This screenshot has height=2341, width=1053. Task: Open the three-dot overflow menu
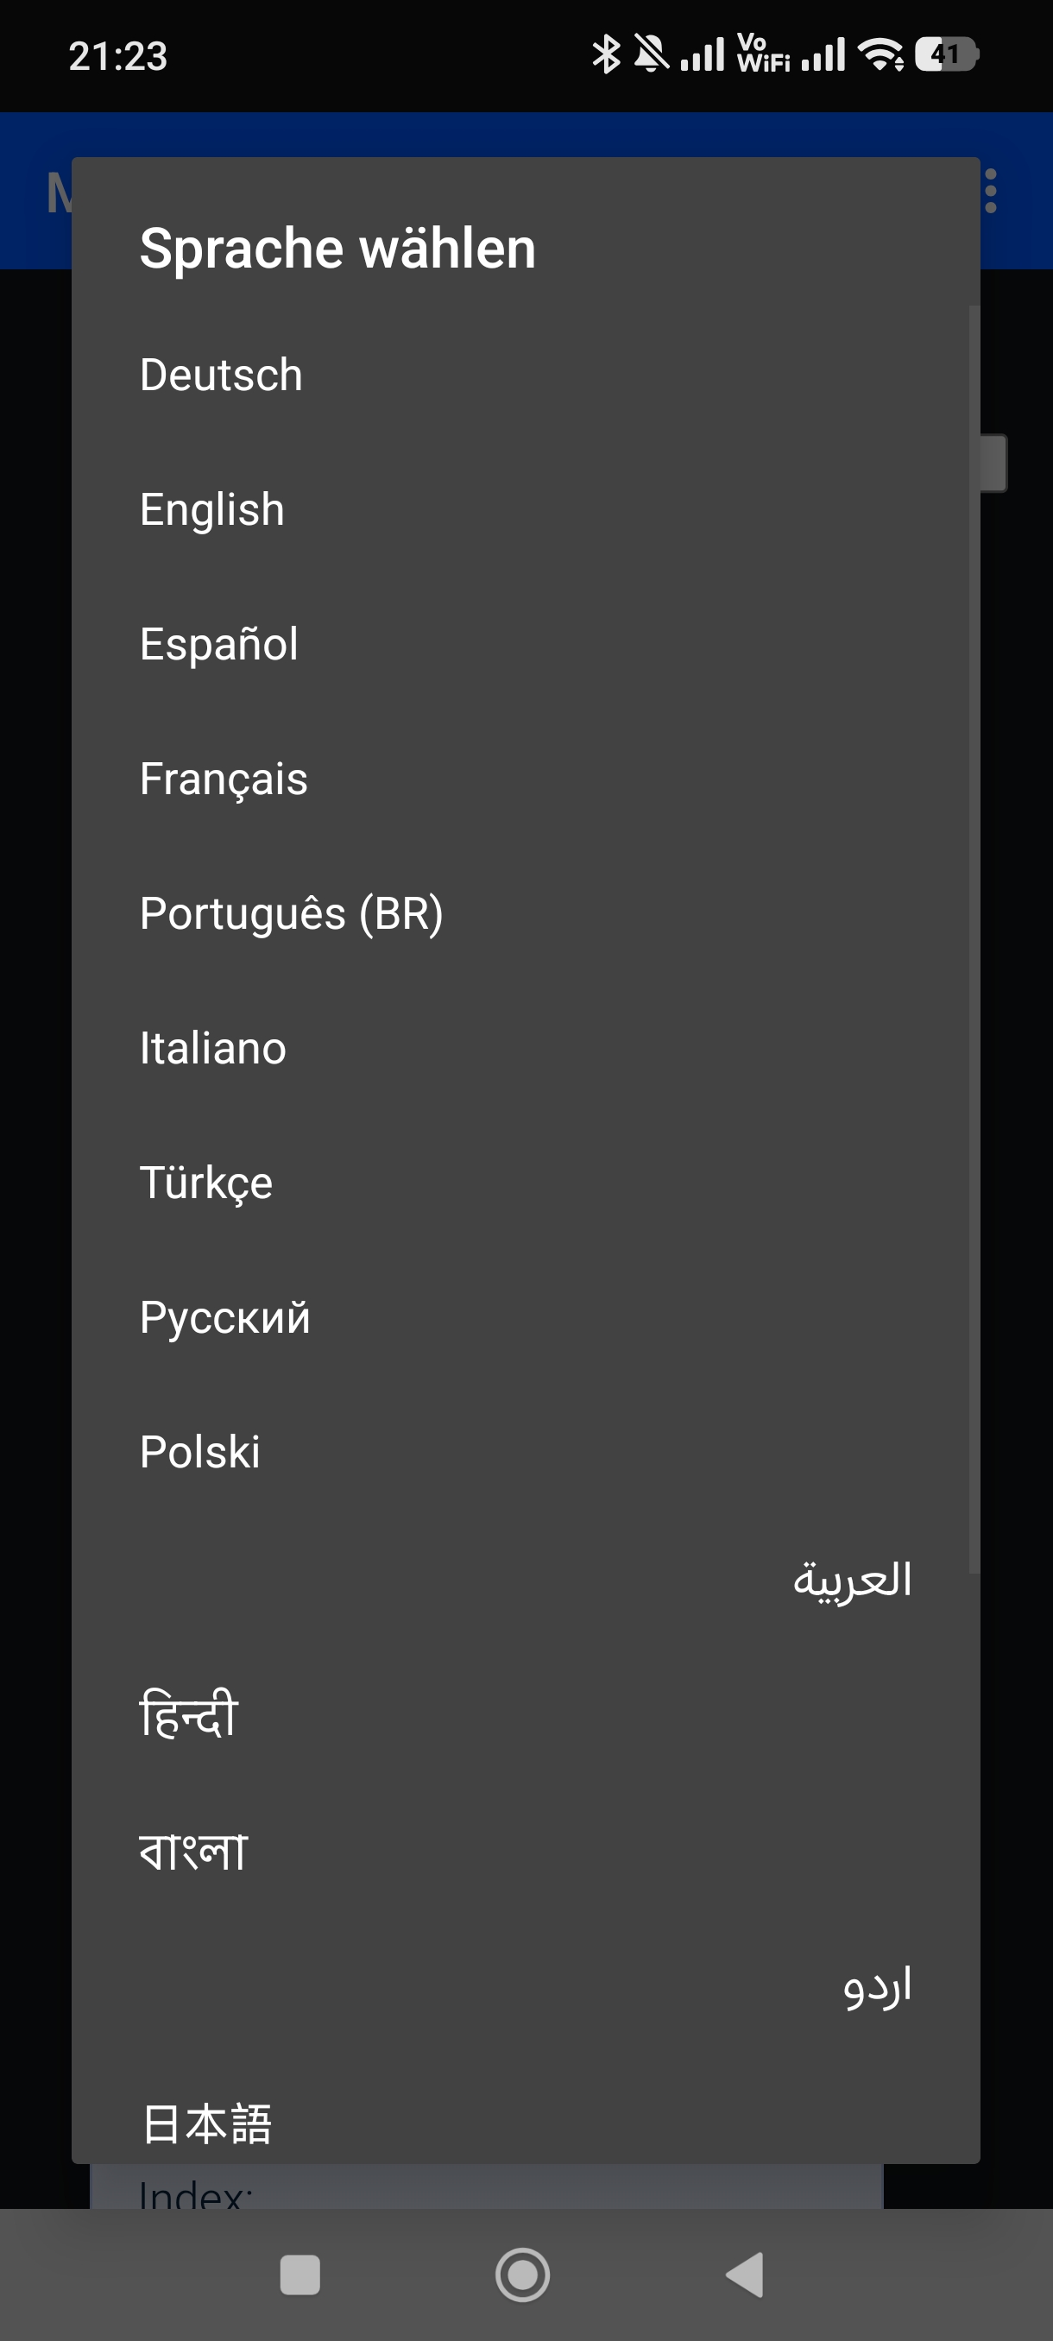990,191
